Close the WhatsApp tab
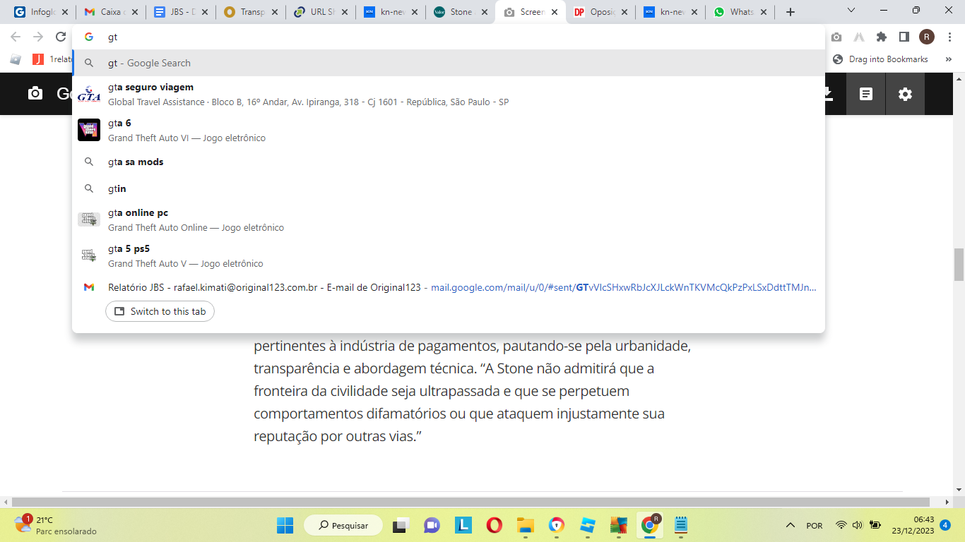 tap(765, 12)
